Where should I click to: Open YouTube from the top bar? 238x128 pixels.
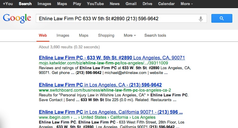(95, 4)
